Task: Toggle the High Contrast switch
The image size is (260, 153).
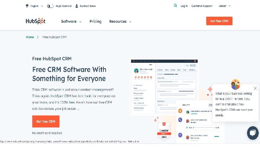Action: tap(50, 6)
